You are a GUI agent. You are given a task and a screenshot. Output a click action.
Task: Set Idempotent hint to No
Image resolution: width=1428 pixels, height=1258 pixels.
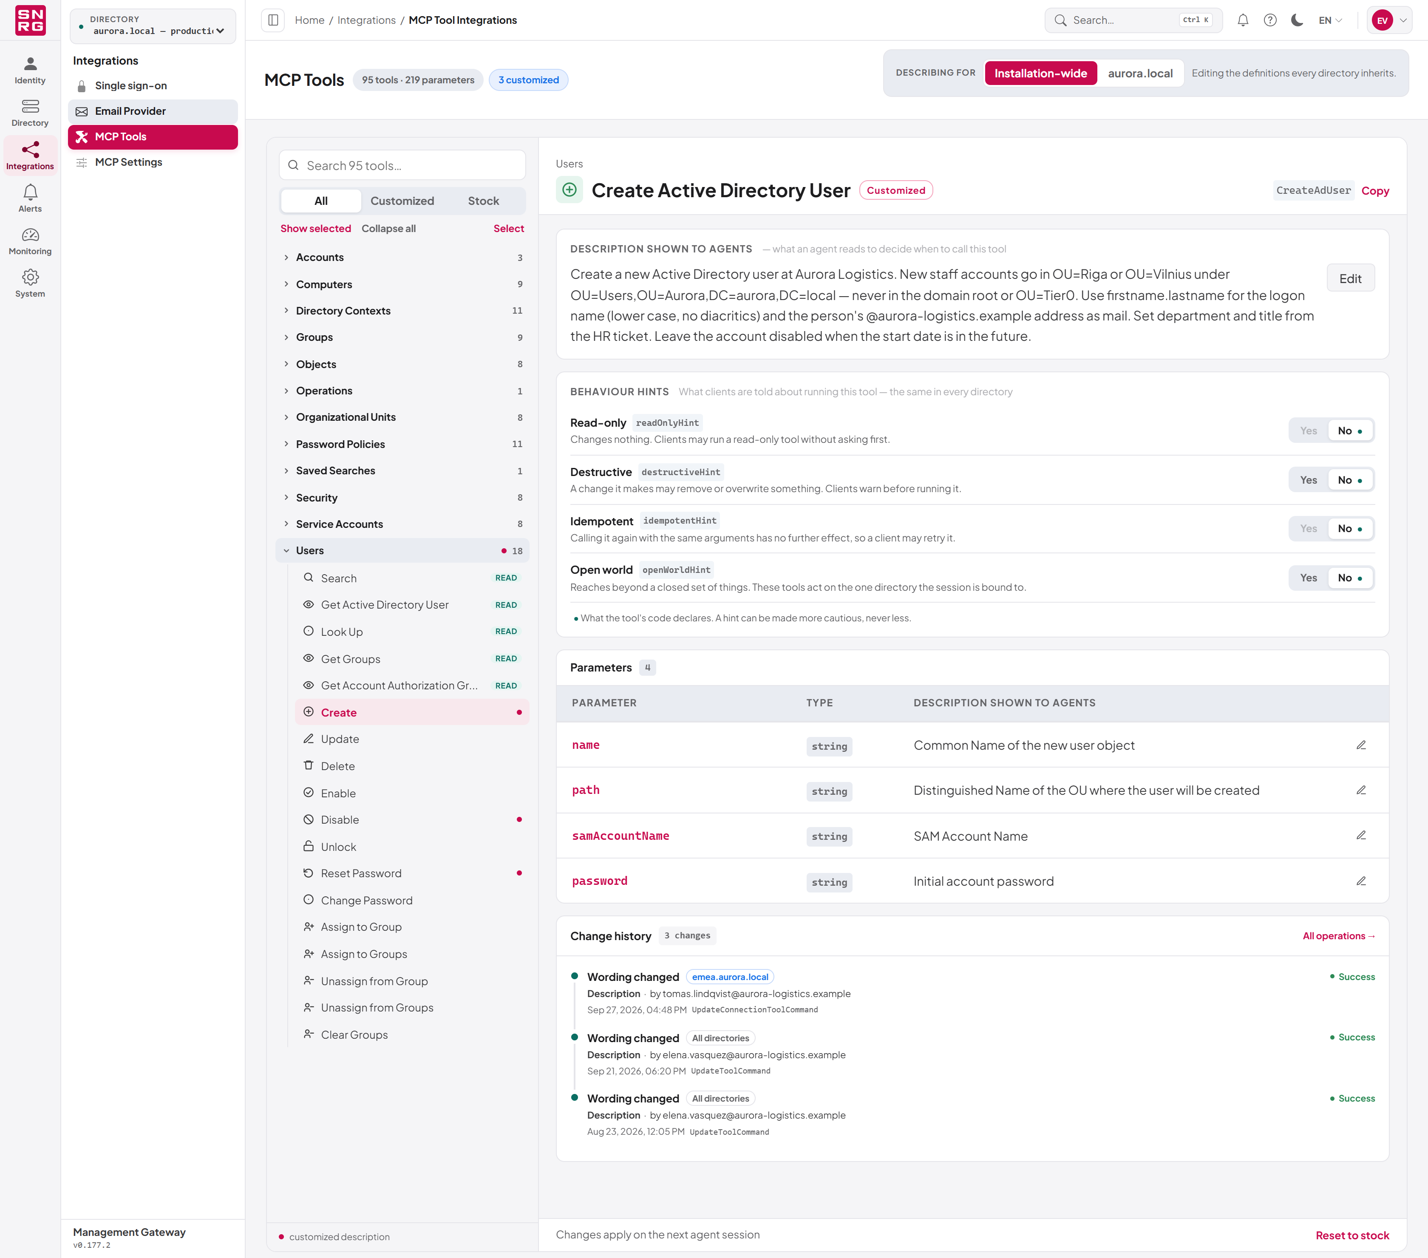click(x=1350, y=529)
